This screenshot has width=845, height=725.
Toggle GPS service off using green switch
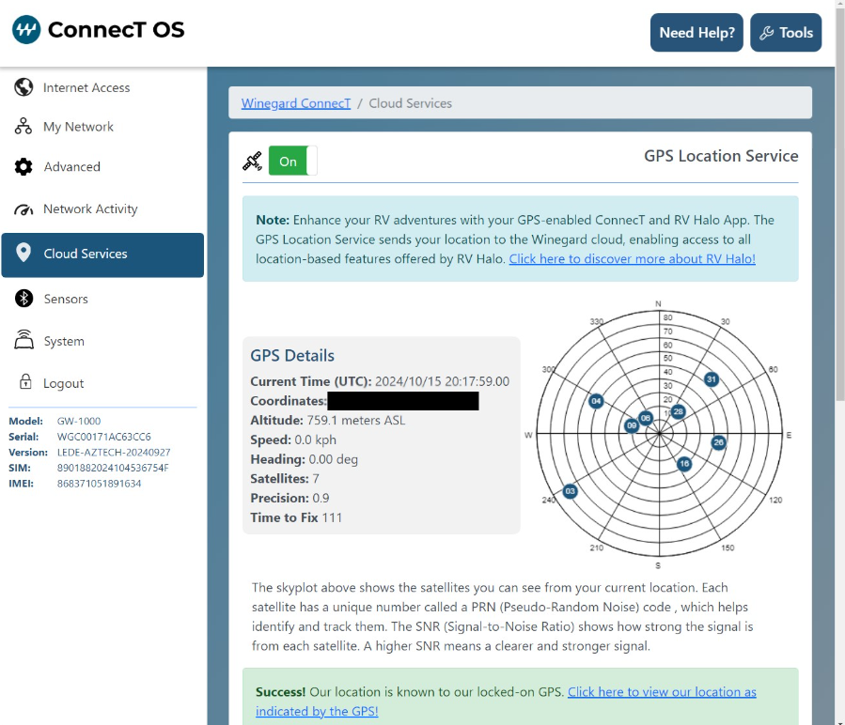(290, 161)
